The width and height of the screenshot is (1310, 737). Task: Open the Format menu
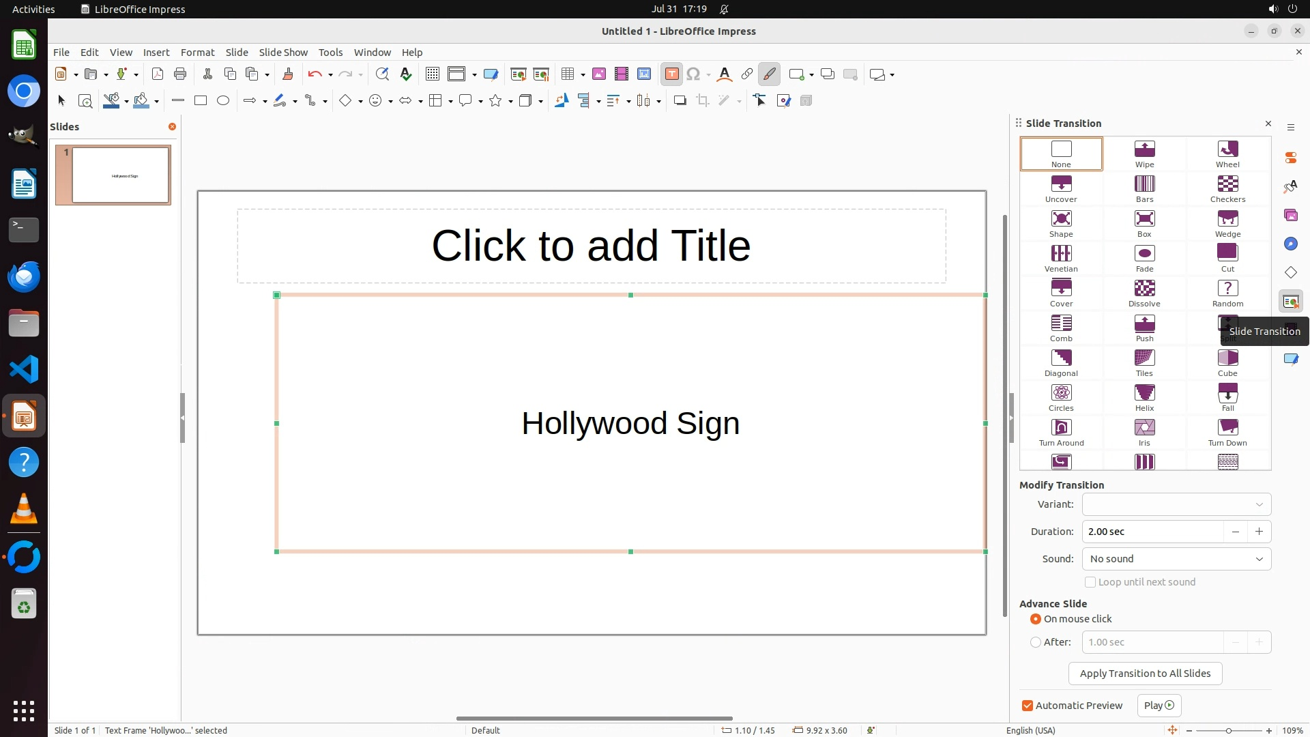point(197,53)
